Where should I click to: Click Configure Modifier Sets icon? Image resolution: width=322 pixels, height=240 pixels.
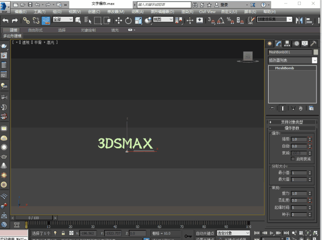(311, 108)
